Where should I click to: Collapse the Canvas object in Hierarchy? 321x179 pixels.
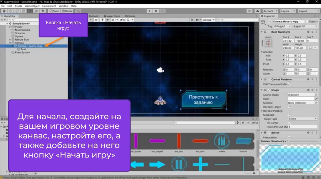coord(10,43)
